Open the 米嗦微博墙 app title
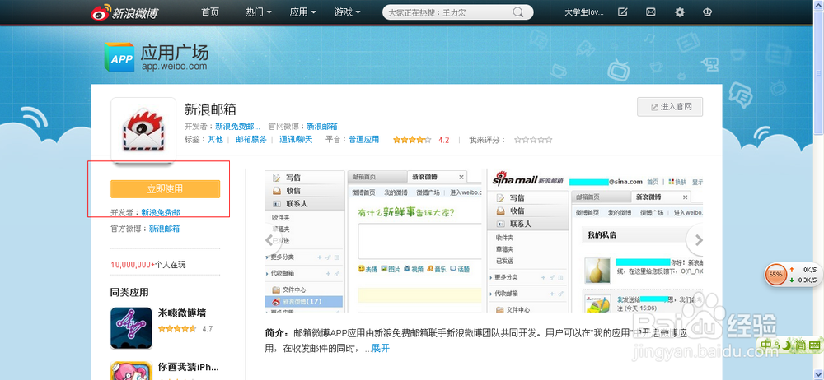This screenshot has height=380, width=824. click(x=182, y=313)
